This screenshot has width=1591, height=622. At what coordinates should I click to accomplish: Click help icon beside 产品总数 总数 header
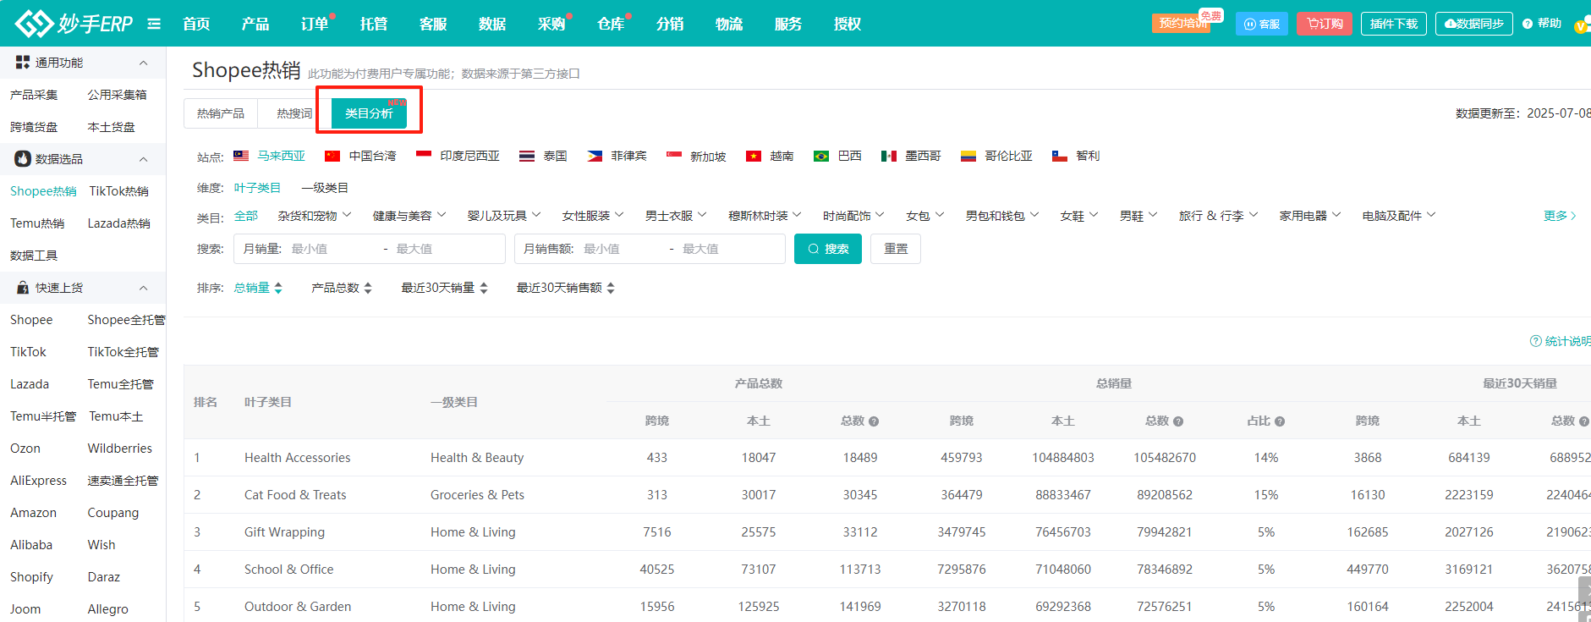pos(874,421)
